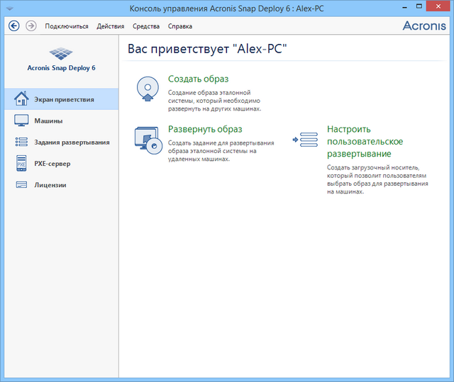Click the Acronis brand logo at top right
454x382 pixels.
(424, 26)
